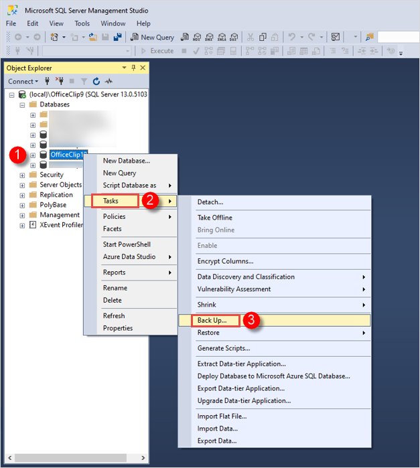Select Back Up... in Tasks submenu
420x468 pixels.
coord(275,320)
